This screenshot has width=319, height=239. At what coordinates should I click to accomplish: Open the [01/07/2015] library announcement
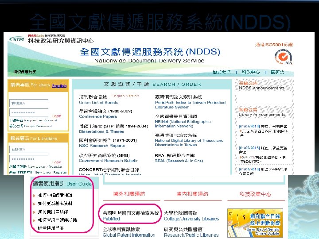[x=263, y=131]
